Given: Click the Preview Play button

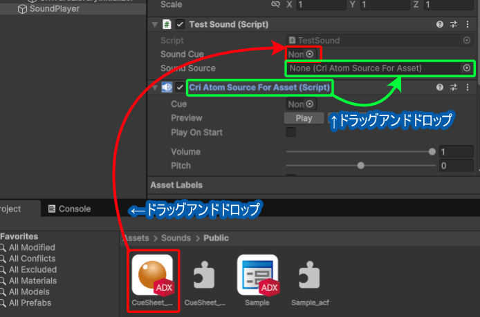Looking at the screenshot, I should point(304,118).
